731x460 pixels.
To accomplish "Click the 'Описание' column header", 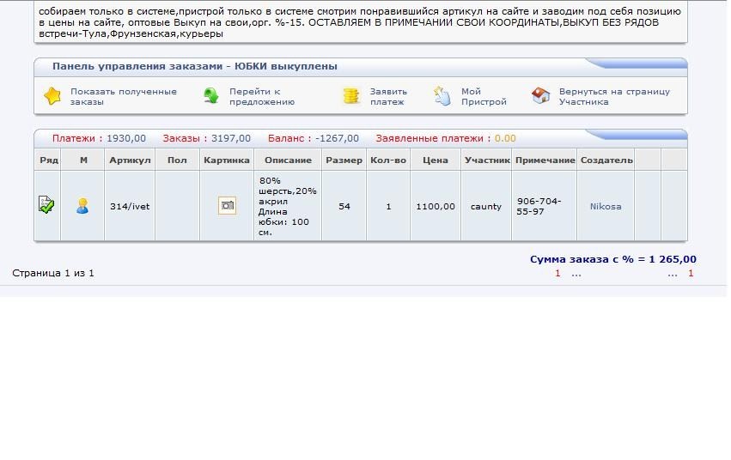I will [288, 160].
